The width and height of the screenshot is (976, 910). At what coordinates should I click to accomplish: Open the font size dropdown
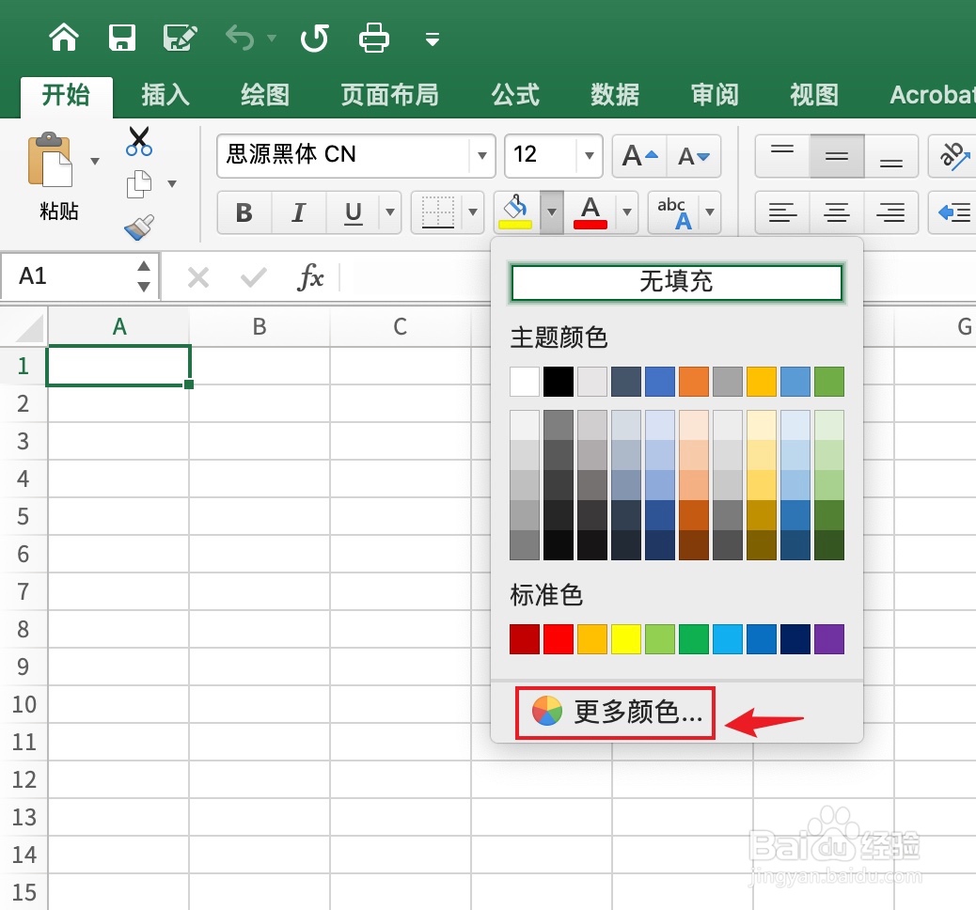[589, 156]
